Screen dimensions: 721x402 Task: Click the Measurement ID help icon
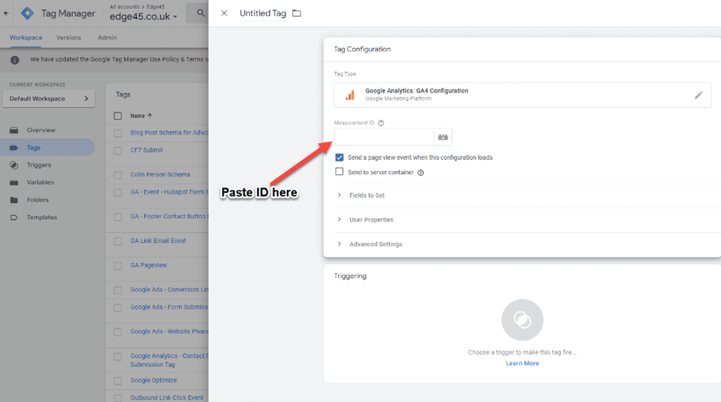381,123
